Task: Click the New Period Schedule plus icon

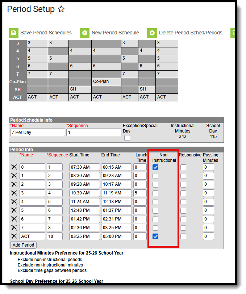Action: [85, 33]
